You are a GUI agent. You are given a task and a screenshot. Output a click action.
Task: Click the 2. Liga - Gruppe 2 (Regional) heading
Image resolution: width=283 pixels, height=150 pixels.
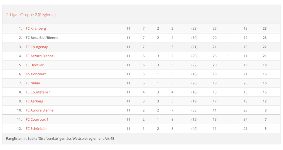[x=31, y=15]
